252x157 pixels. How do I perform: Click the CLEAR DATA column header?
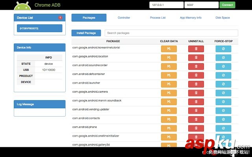point(169,41)
